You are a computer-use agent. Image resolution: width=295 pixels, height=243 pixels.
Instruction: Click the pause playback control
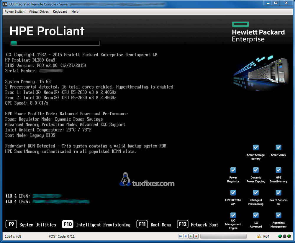pos(186,236)
